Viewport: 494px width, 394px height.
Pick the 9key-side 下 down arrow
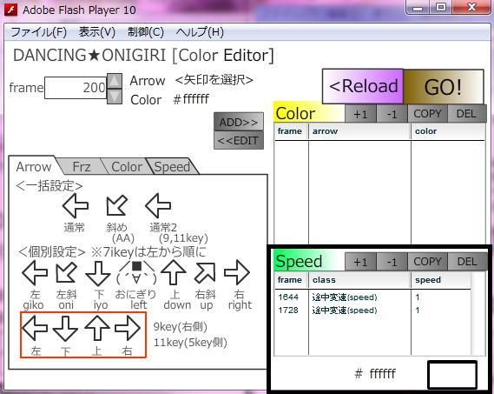65,329
